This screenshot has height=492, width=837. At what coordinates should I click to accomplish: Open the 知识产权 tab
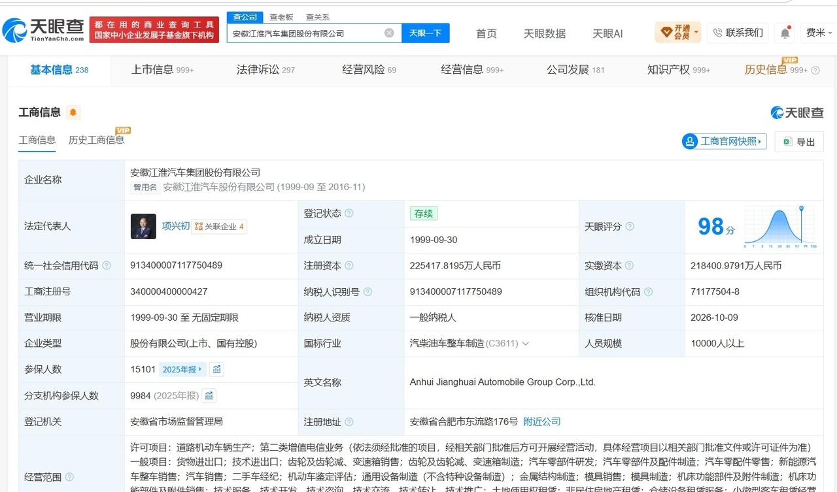pos(679,70)
